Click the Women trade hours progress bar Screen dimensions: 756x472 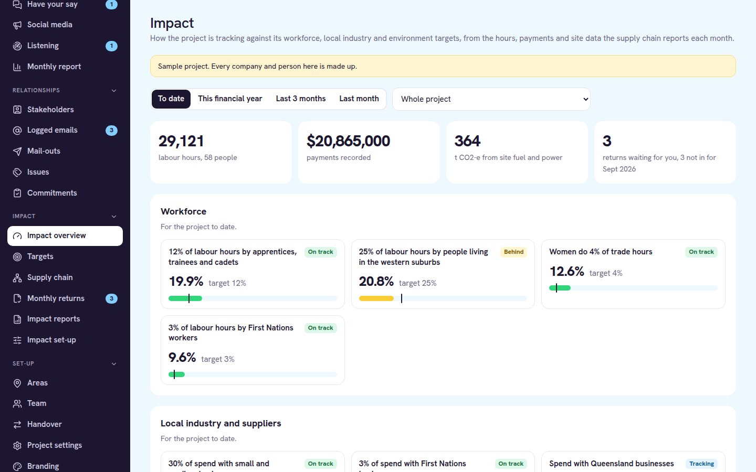pos(633,288)
